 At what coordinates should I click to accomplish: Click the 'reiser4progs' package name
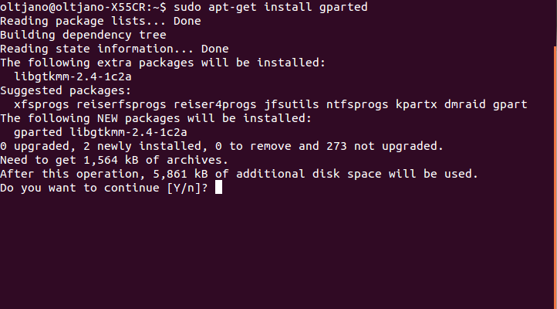coord(215,104)
